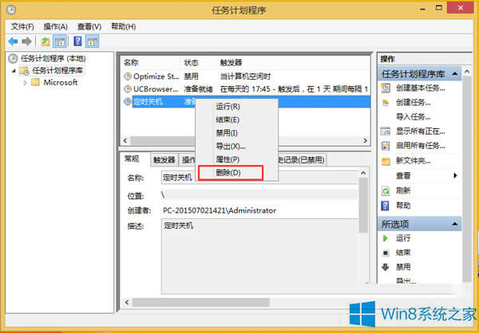Go forward using the gray right arrow
The image size is (479, 333).
pyautogui.click(x=26, y=41)
